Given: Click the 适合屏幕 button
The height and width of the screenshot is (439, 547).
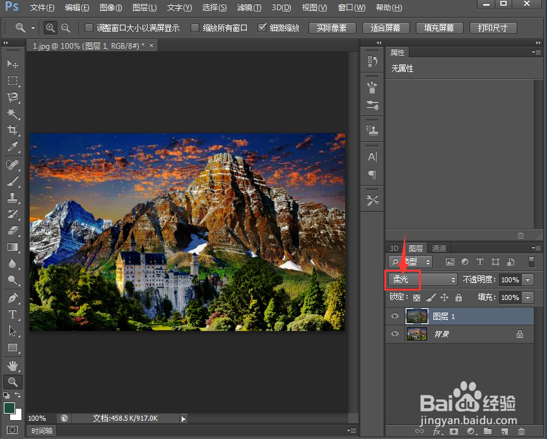Looking at the screenshot, I should pyautogui.click(x=386, y=28).
